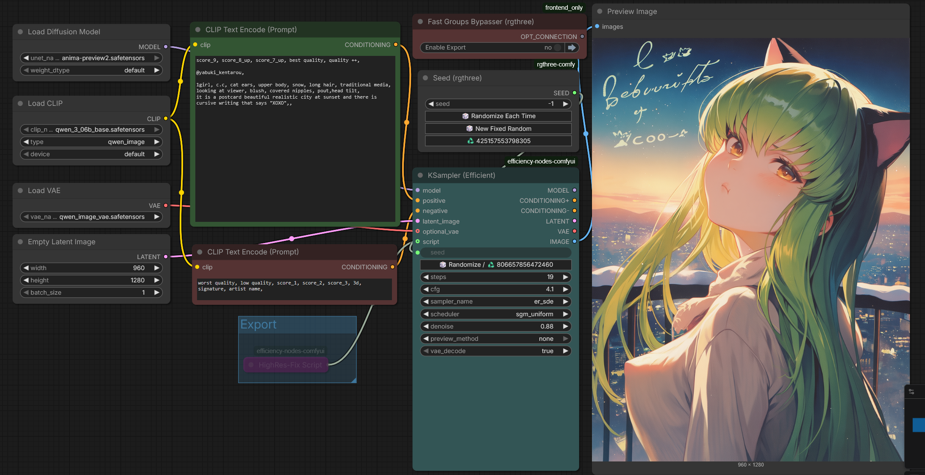Collapse the Load Diffusion Model node dot
Viewport: 925px width, 475px height.
[x=20, y=32]
